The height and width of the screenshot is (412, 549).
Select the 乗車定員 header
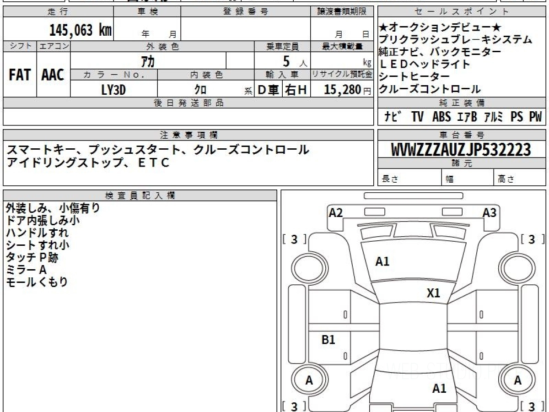282,46
